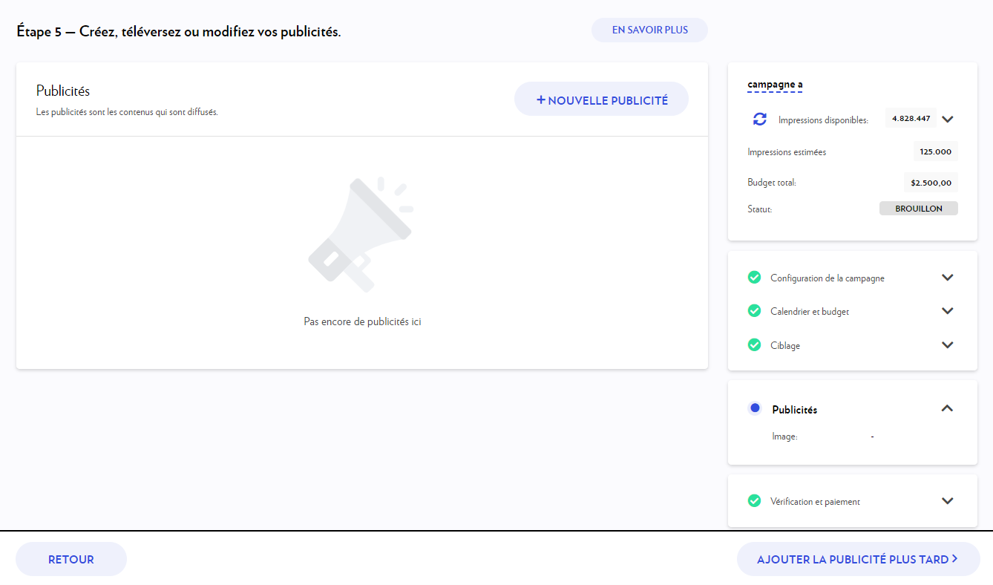
Task: Expand Vérification et paiement section
Action: pyautogui.click(x=947, y=501)
